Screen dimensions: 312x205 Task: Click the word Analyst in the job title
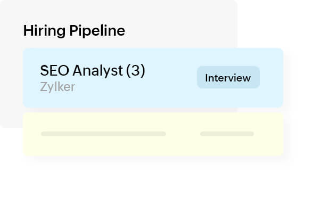pos(97,71)
